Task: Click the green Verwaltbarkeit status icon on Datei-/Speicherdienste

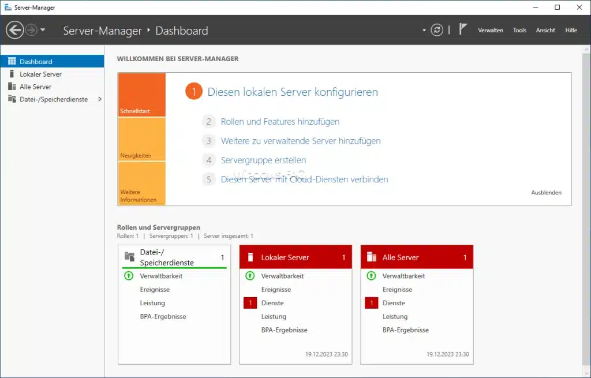Action: pos(128,276)
